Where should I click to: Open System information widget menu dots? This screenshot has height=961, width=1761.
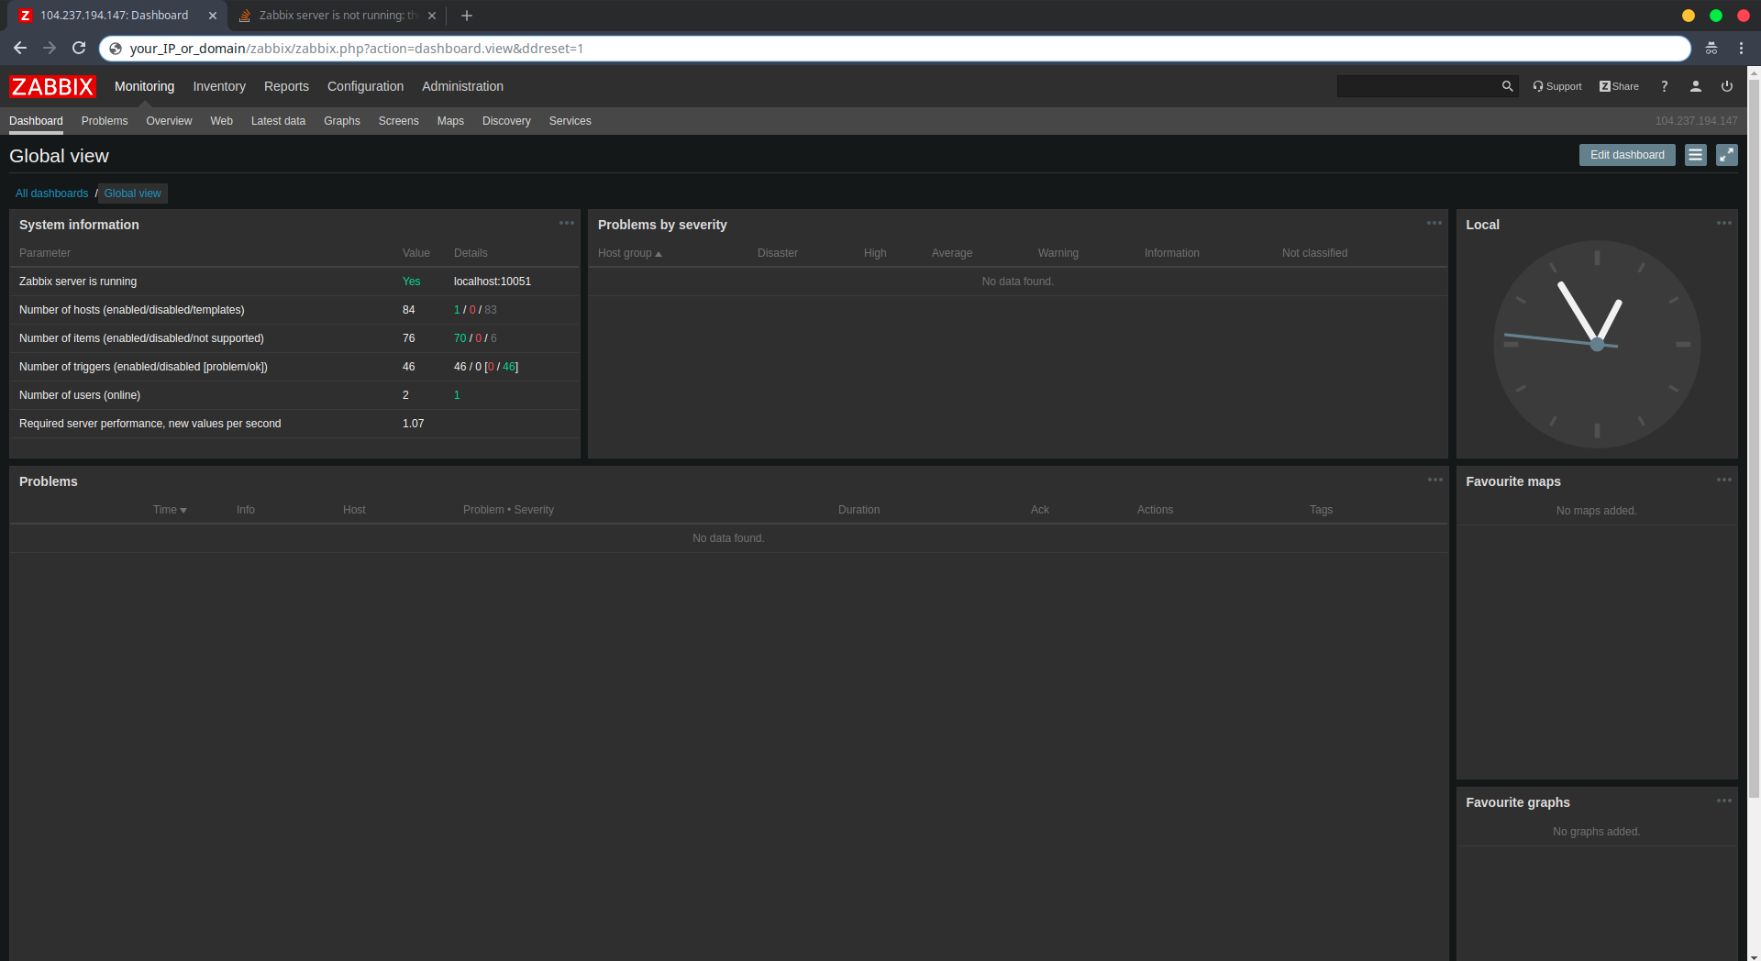(x=567, y=223)
